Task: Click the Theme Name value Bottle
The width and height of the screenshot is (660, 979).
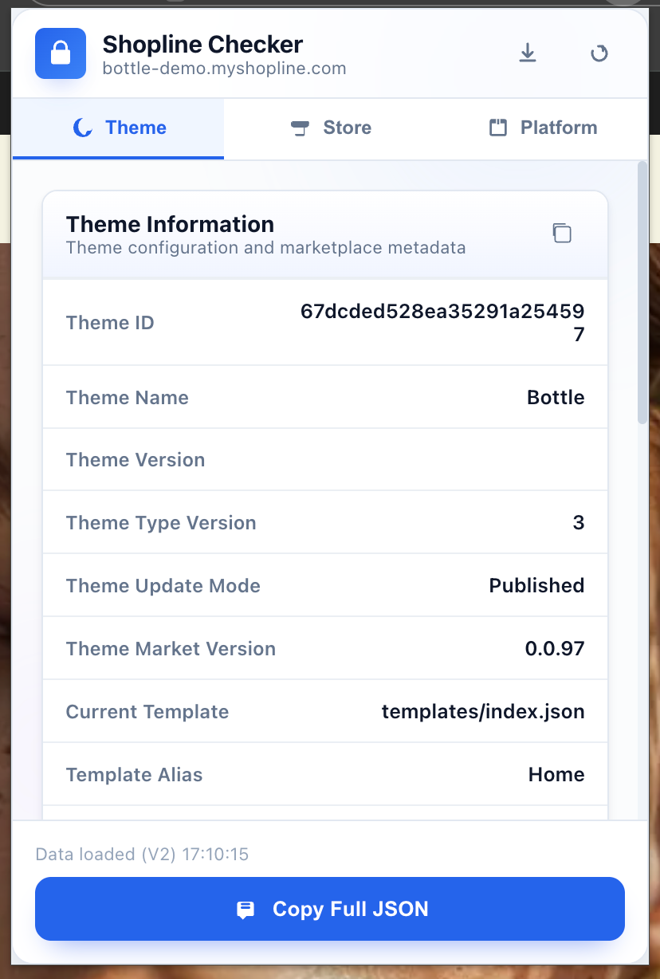Action: [556, 397]
